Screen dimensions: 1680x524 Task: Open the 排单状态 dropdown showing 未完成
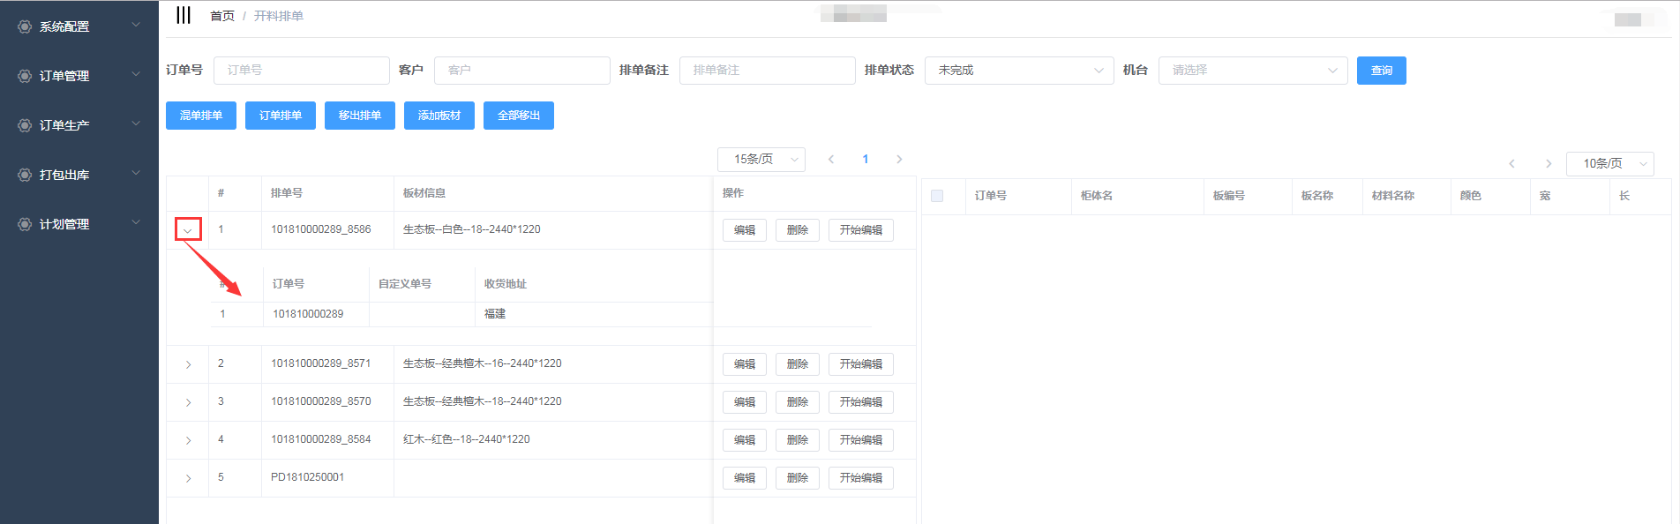pyautogui.click(x=1019, y=71)
